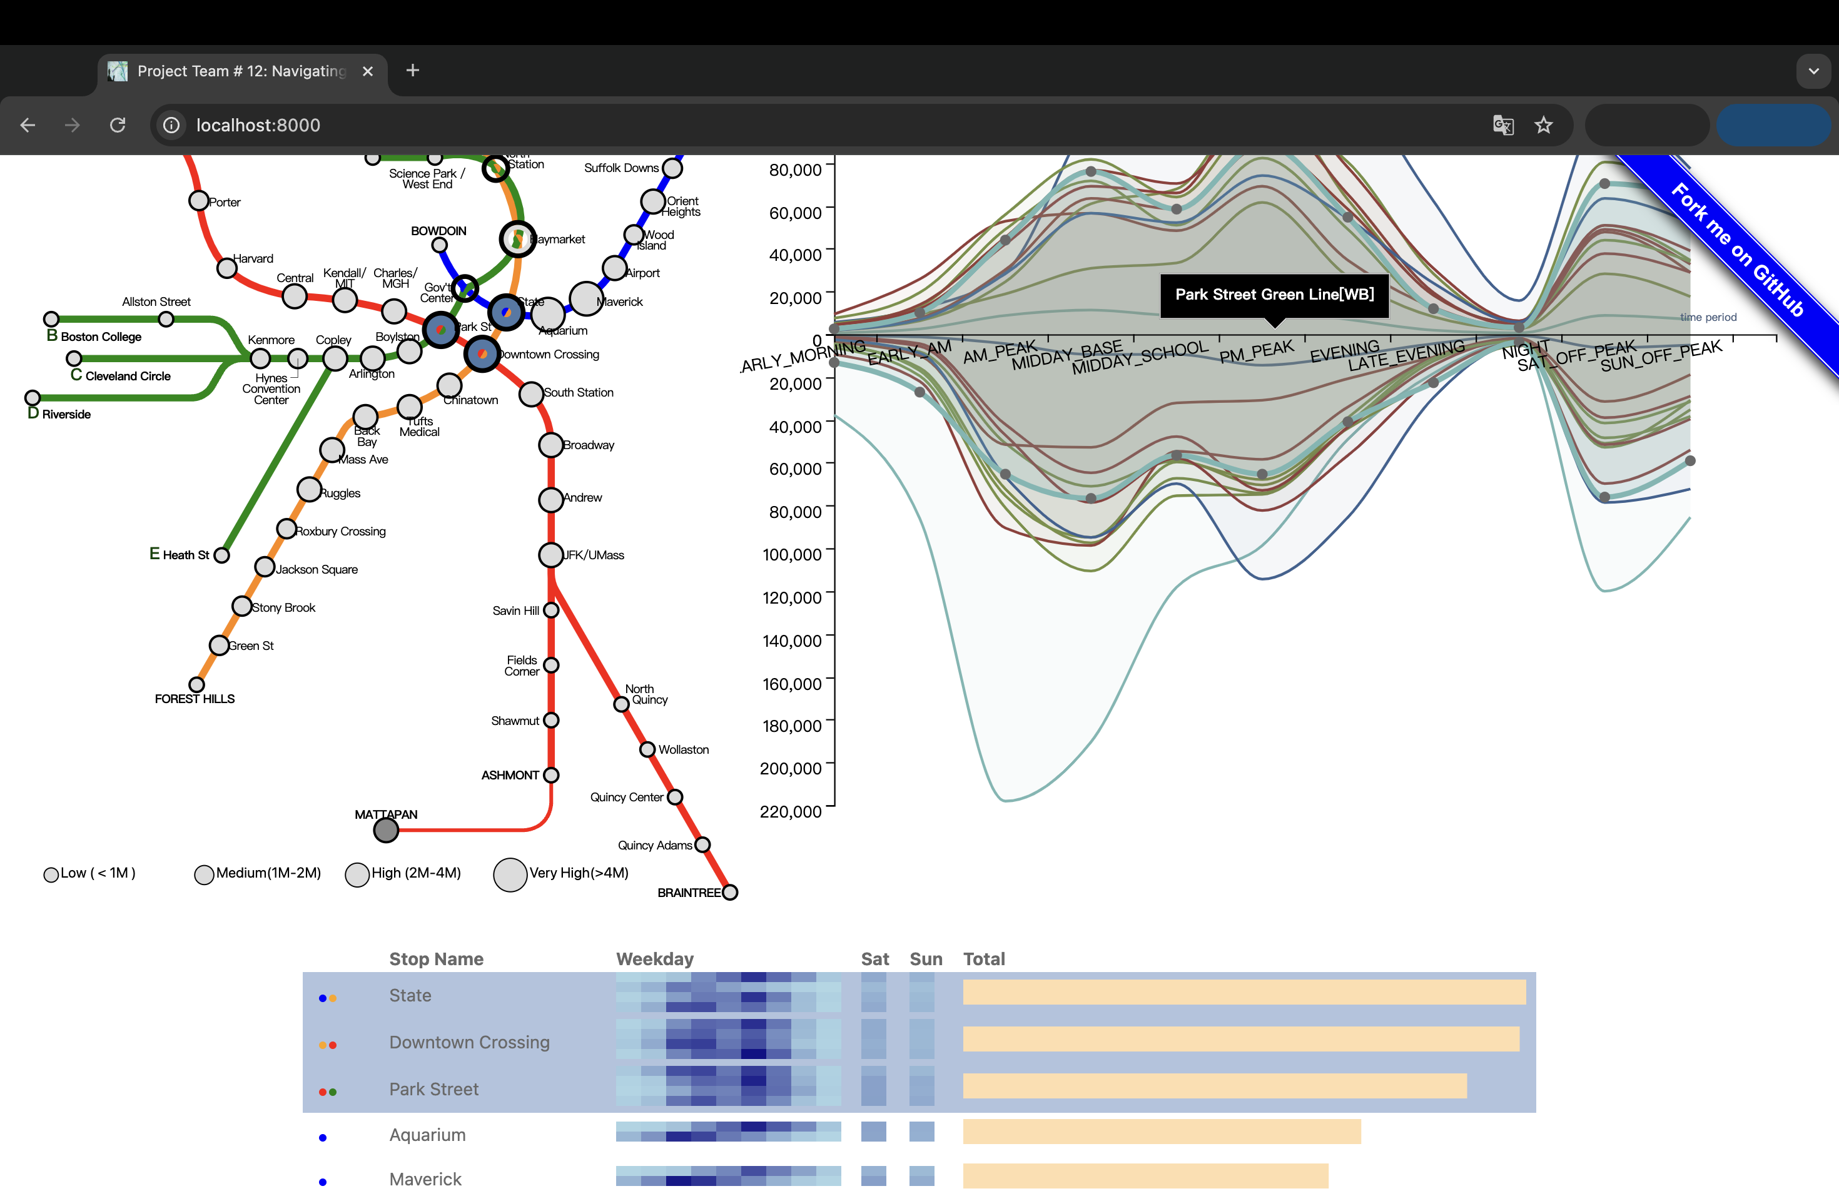Click the Very High(>4M) legend circle
The image size is (1839, 1196).
pos(510,874)
